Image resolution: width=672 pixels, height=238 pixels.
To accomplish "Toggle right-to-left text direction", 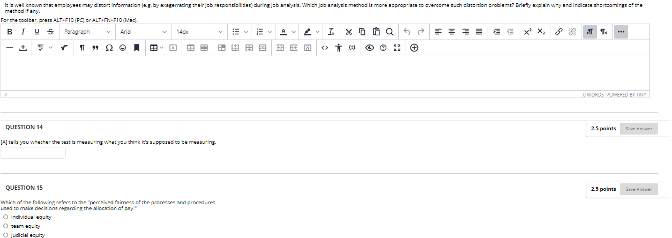I will coord(603,32).
